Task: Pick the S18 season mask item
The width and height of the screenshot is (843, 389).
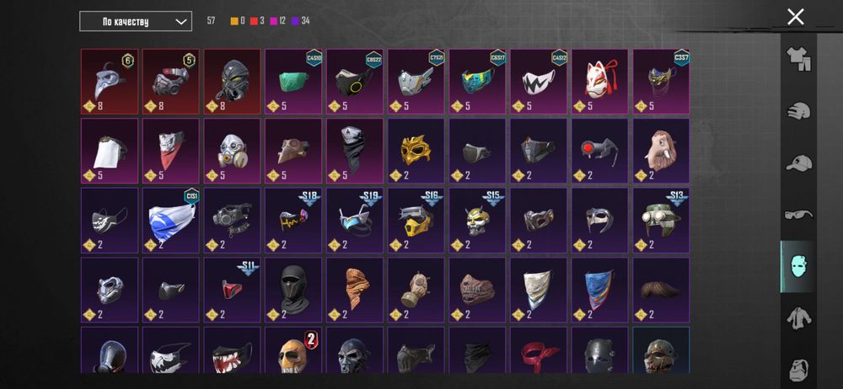Action: click(x=293, y=221)
